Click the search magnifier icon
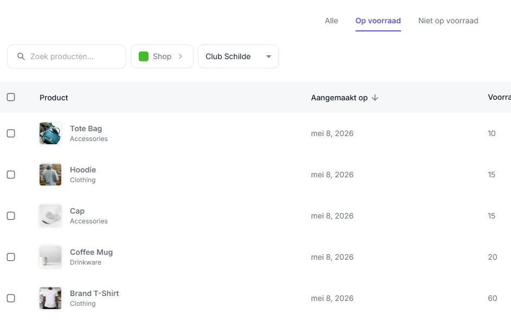The width and height of the screenshot is (511, 334). tap(21, 56)
